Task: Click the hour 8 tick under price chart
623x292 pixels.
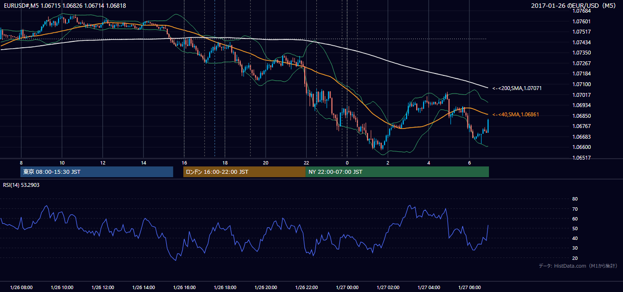Action: [21, 163]
